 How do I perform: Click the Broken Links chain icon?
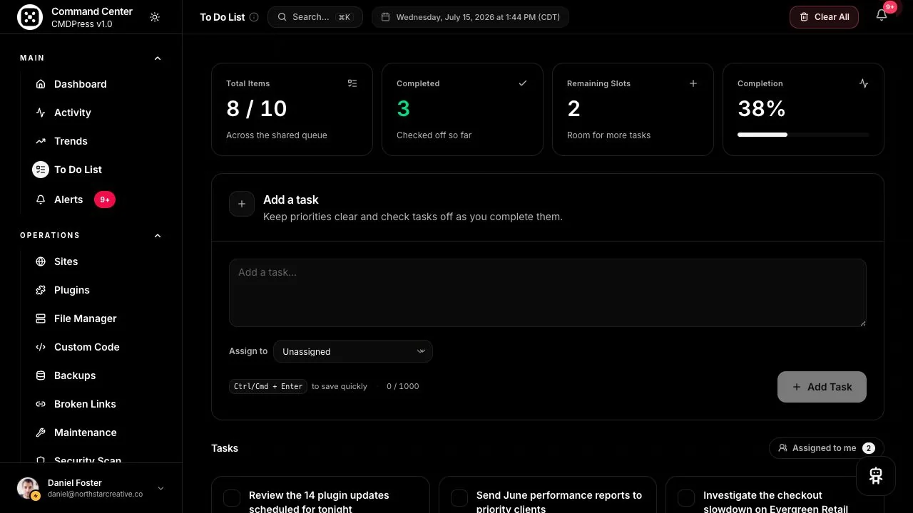tap(41, 404)
